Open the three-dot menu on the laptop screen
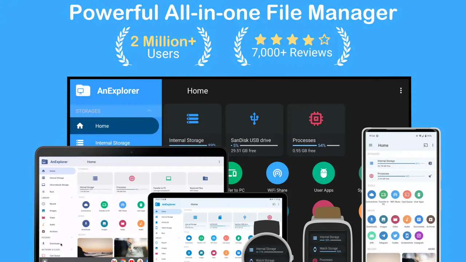 pos(219,162)
